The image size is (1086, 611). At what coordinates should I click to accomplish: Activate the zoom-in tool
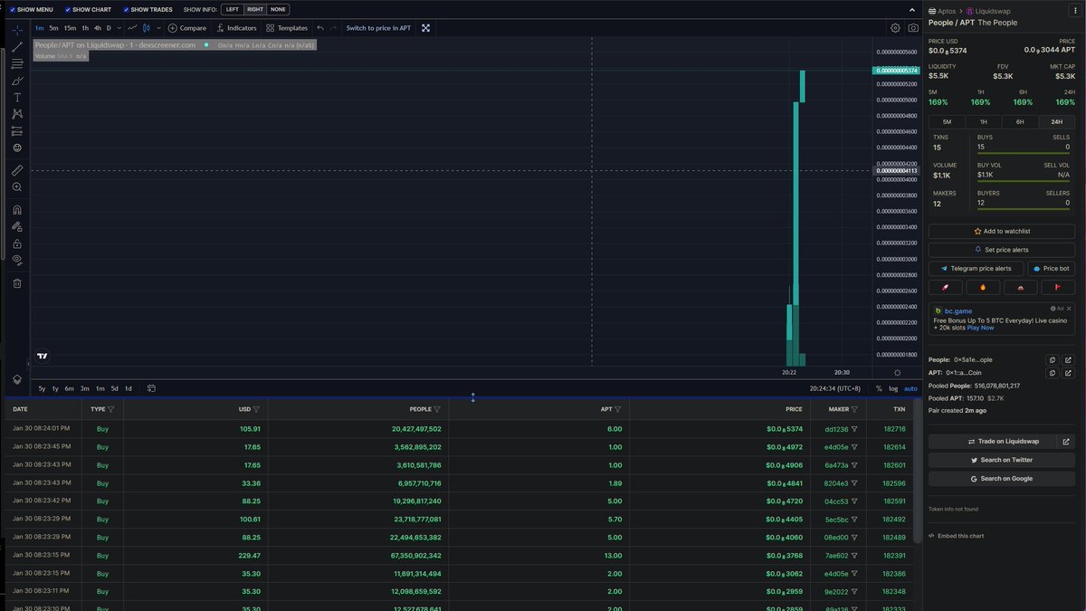17,187
